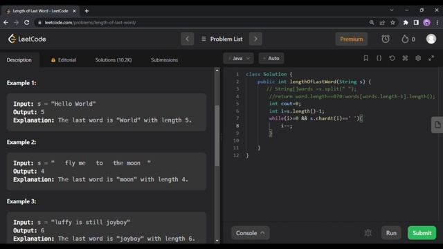443x249 pixels.
Task: Click the browser back arrow
Action: click(x=6, y=23)
